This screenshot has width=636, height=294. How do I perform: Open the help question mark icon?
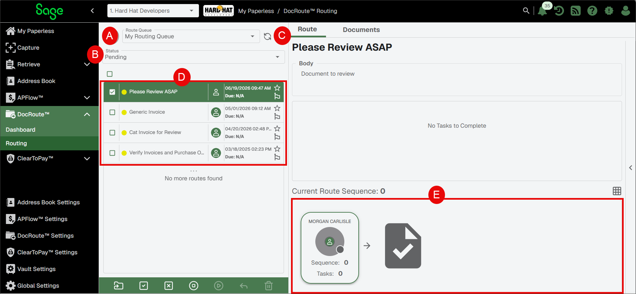point(592,11)
